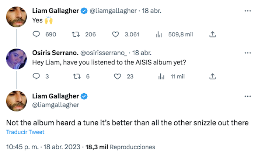258x157 pixels.
Task: View stats for Osiris's 11 mil views
Action: point(161,76)
